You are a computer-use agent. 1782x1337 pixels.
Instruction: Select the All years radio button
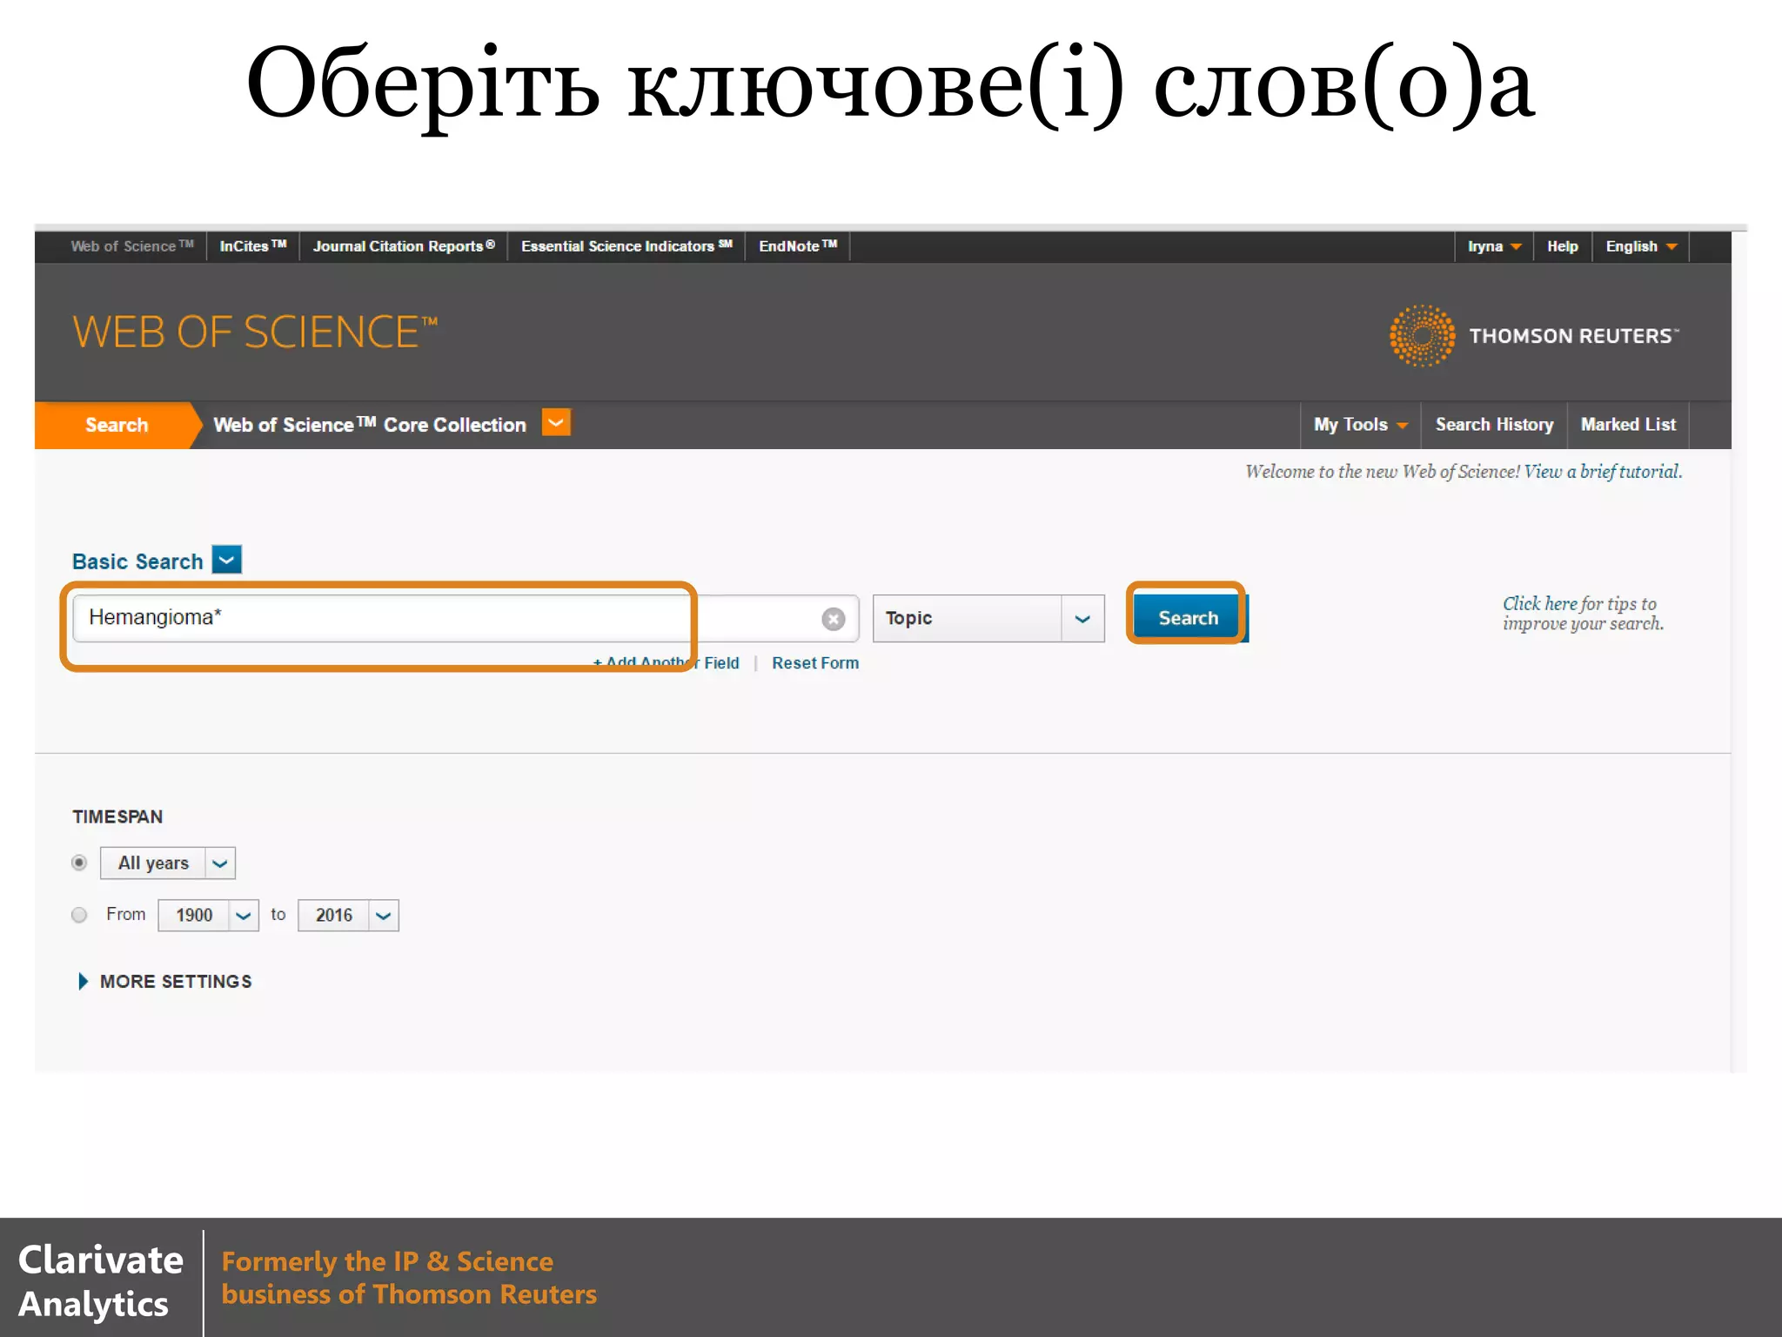coord(79,863)
